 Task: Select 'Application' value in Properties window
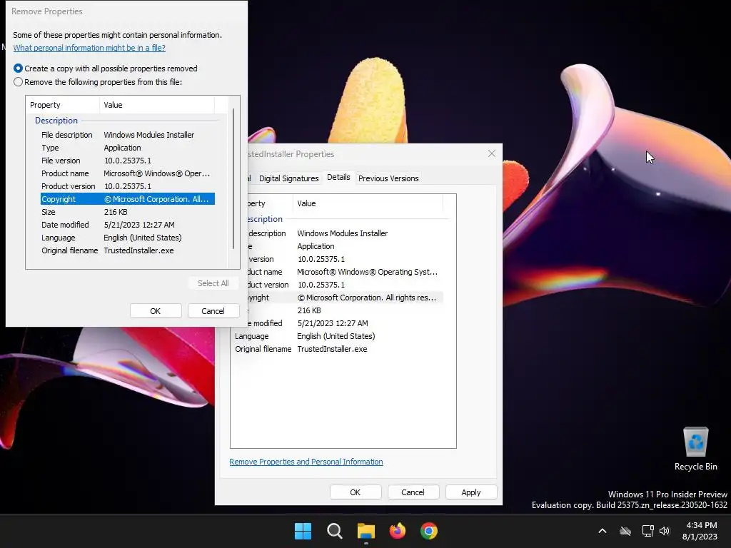316,246
